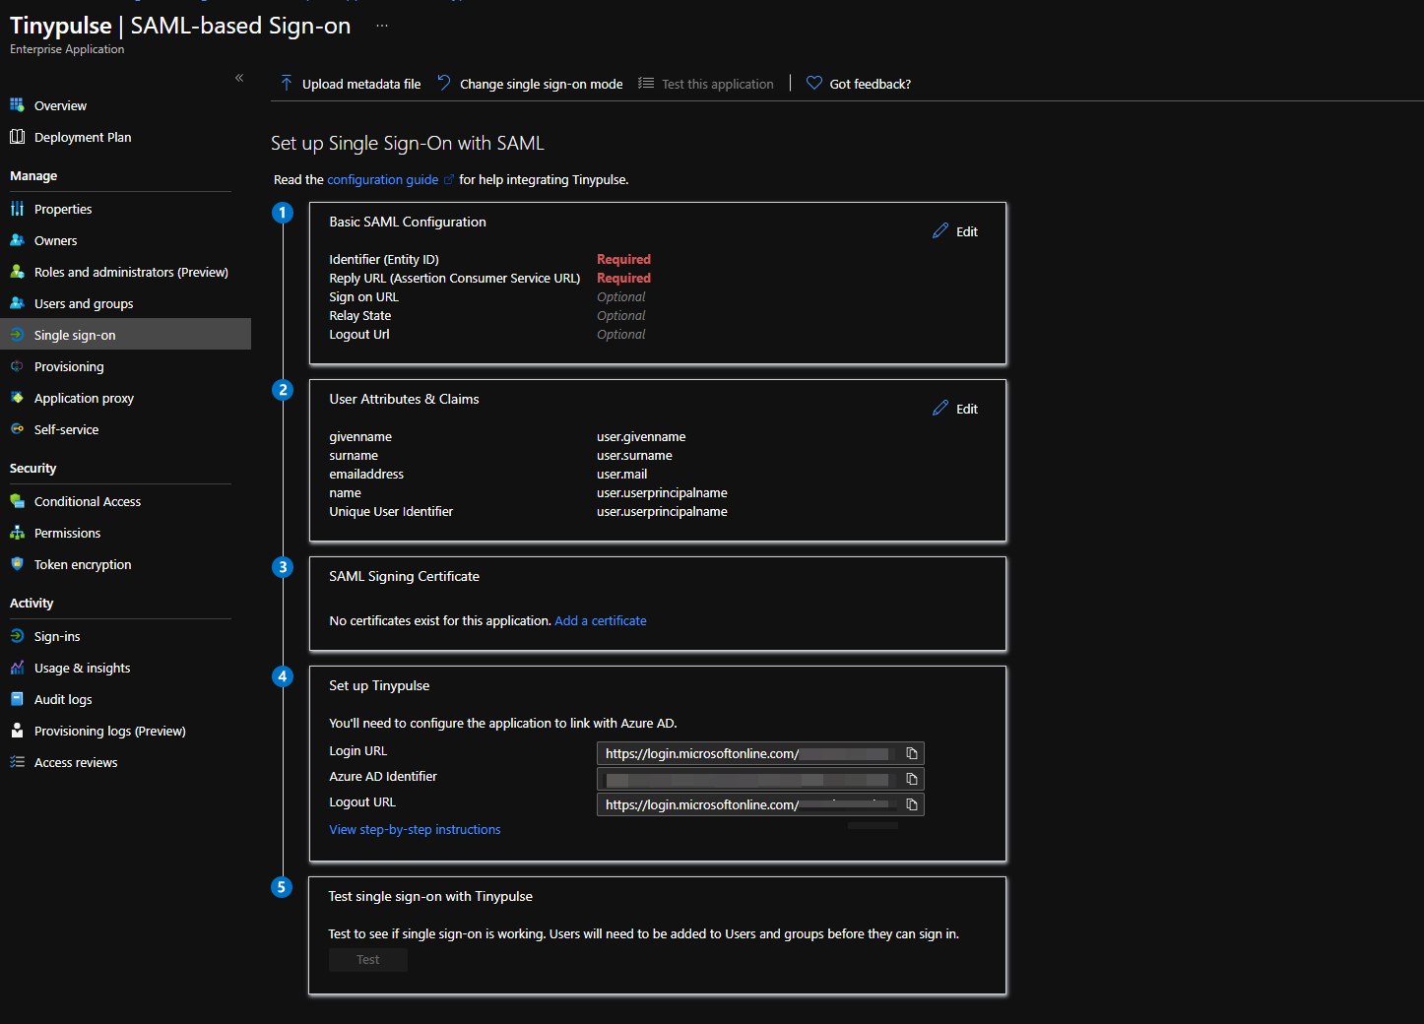Open Conditional Access
The image size is (1424, 1024).
tap(88, 501)
